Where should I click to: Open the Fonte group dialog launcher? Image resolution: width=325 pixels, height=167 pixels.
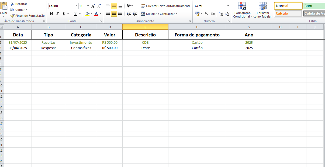point(101,21)
